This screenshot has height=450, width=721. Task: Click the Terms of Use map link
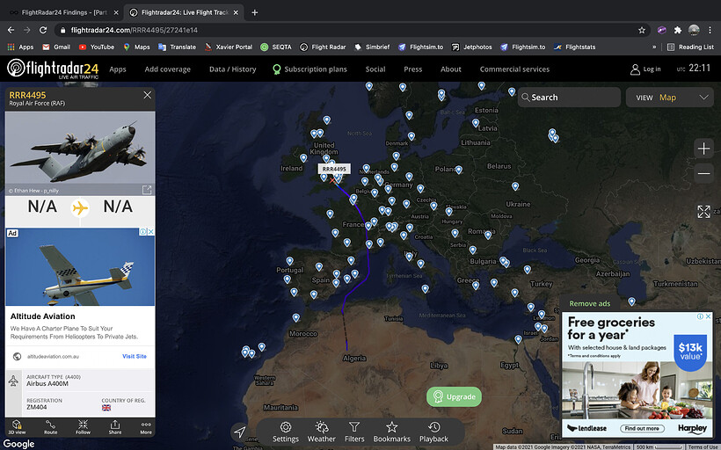pyautogui.click(x=703, y=446)
